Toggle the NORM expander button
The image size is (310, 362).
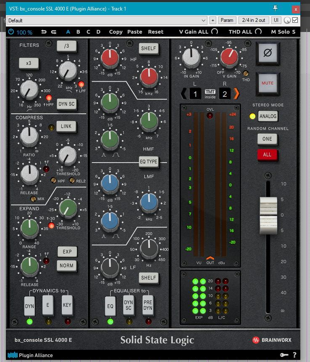(x=66, y=266)
